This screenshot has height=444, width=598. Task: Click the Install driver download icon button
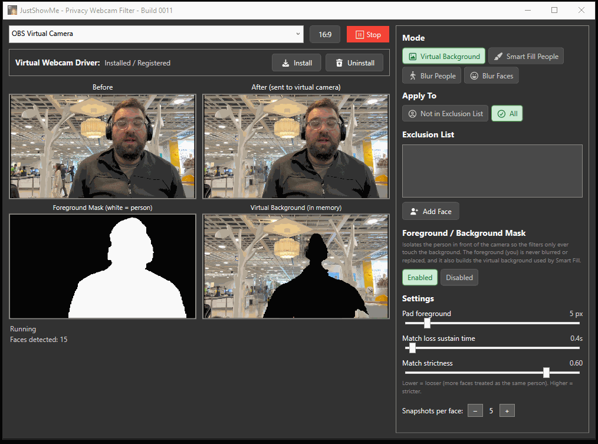296,63
